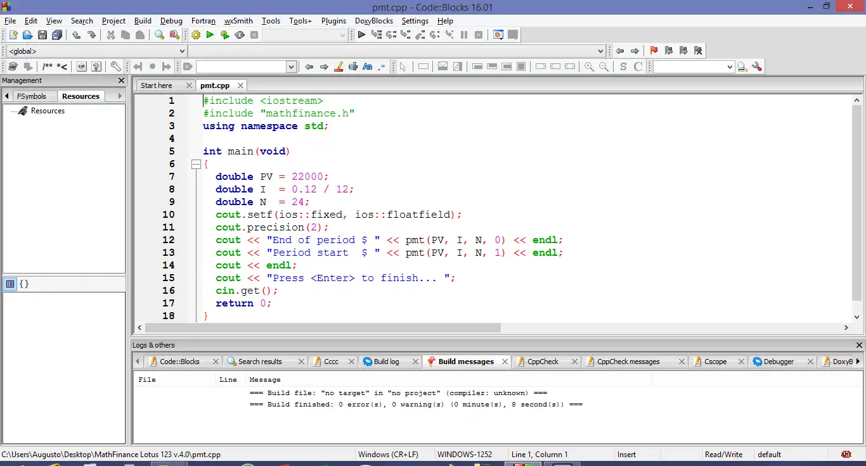The width and height of the screenshot is (866, 466).
Task: Toggle highlight occurrences marker icon
Action: tap(339, 66)
